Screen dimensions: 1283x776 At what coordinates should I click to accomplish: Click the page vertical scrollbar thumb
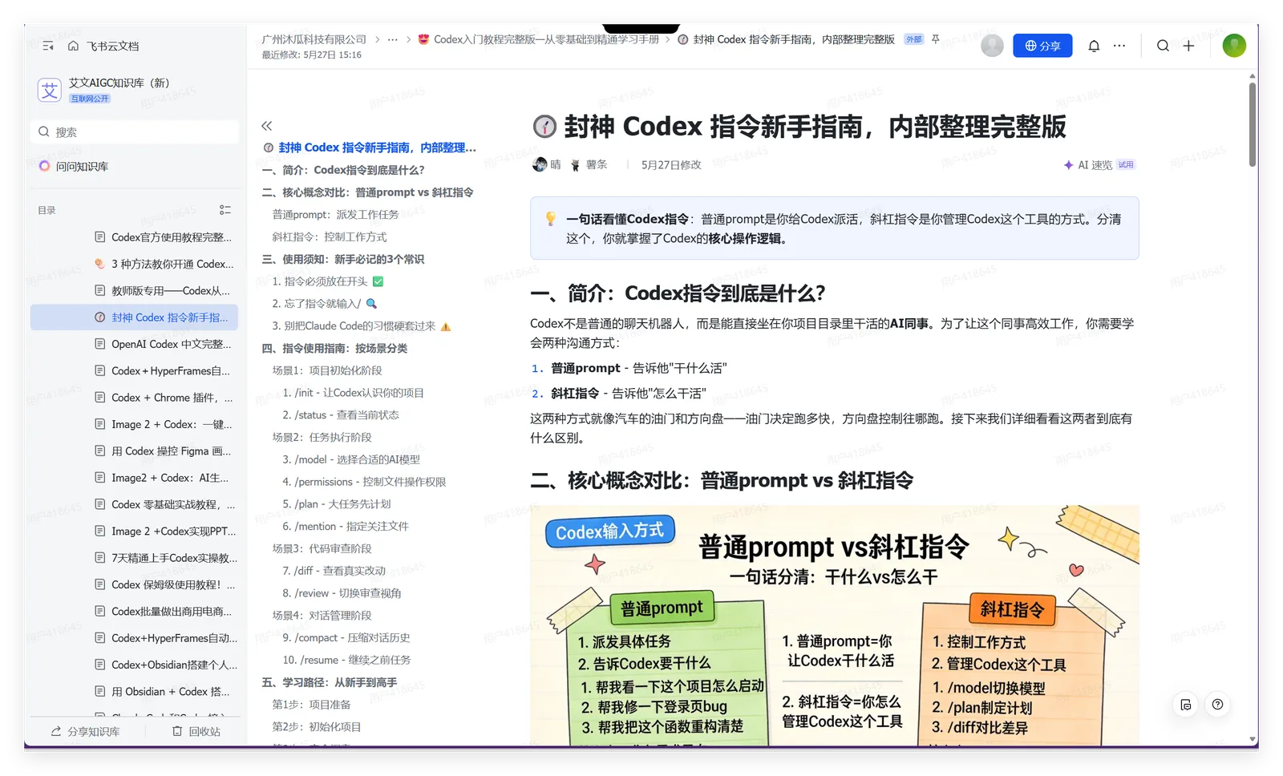tap(1252, 124)
